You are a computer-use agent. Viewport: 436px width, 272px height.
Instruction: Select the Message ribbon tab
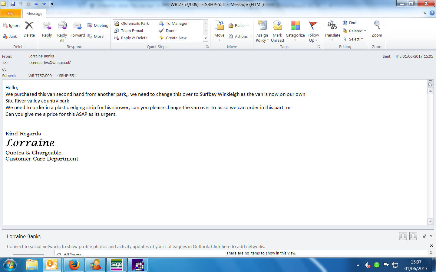(34, 13)
